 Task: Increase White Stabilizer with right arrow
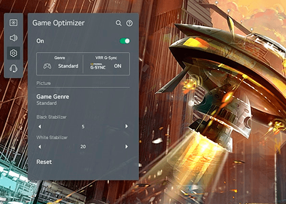click(x=126, y=147)
